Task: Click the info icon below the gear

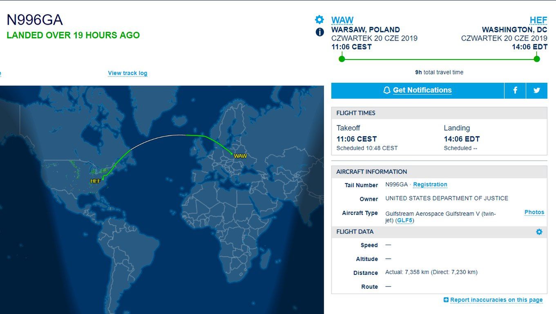Action: 320,32
